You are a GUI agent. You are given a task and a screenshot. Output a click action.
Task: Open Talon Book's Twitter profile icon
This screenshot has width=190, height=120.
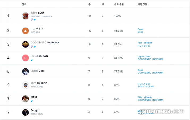35,20
